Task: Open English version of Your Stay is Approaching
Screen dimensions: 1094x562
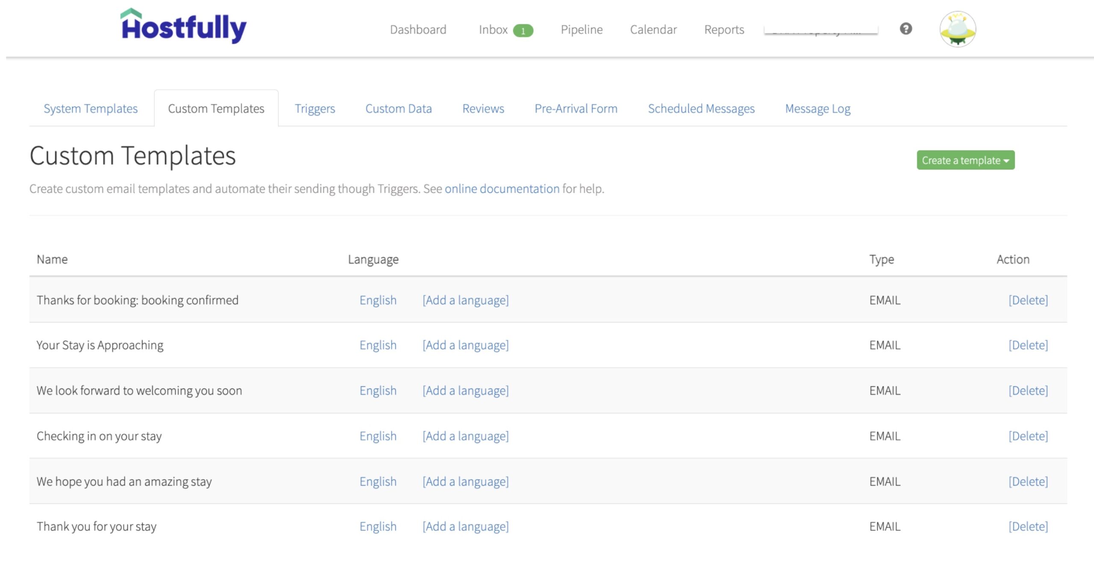Action: pos(377,344)
